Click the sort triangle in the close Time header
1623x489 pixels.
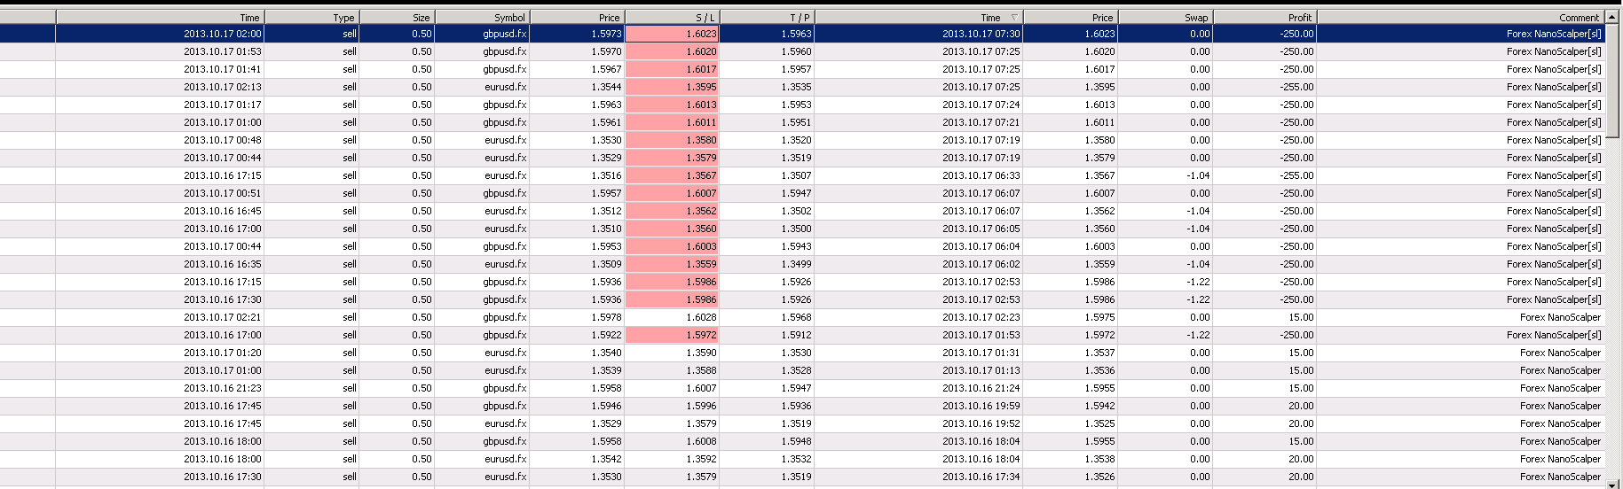tap(1014, 18)
